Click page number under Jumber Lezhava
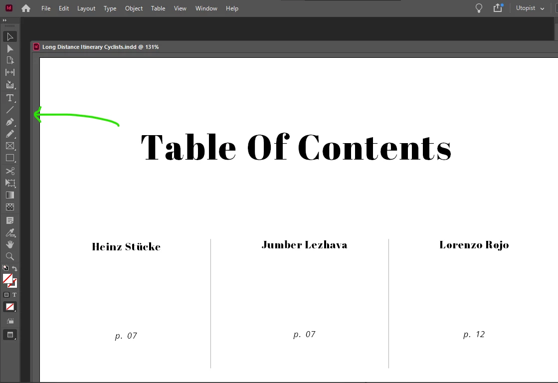Screen dimensions: 558x383 (304, 335)
